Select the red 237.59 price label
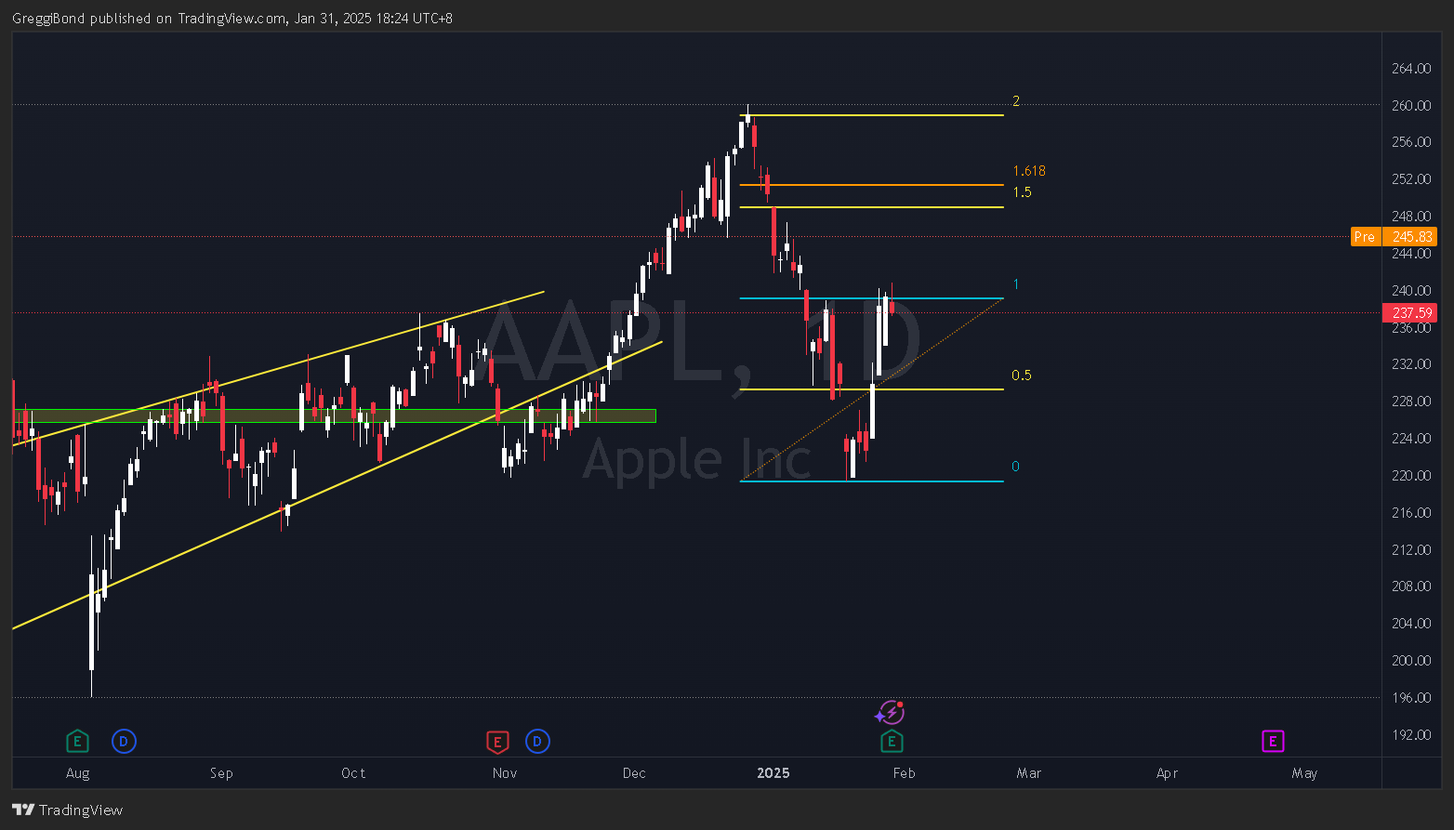The height and width of the screenshot is (830, 1454). click(x=1409, y=313)
